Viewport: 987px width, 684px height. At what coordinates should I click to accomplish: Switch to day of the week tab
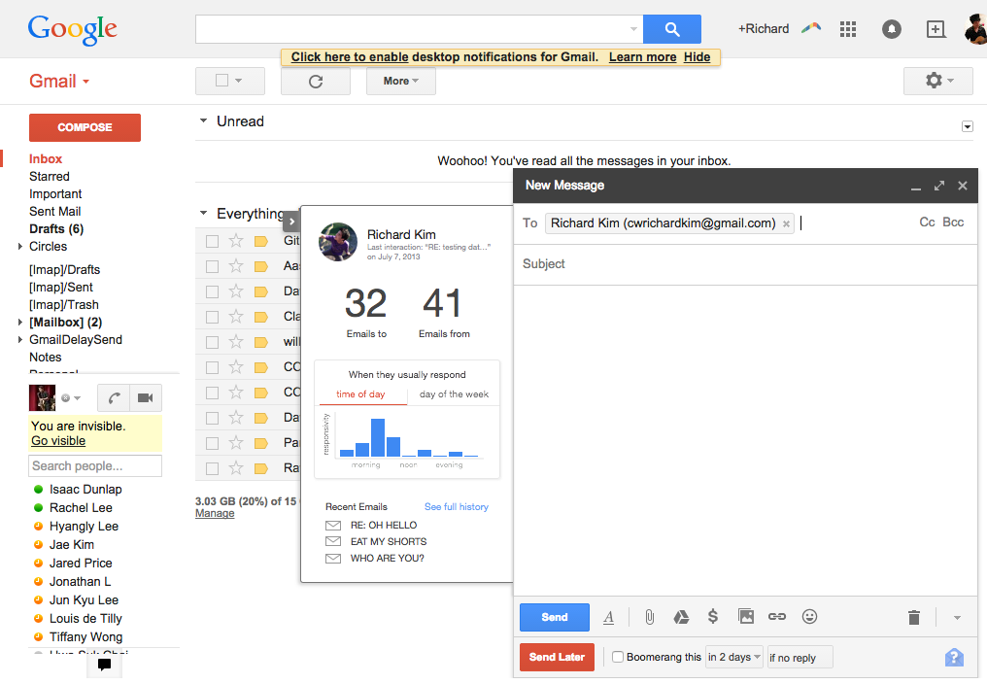click(x=454, y=394)
